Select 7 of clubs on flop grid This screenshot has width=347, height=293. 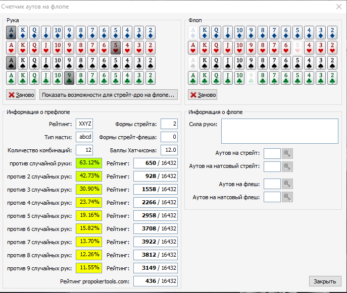coord(274,78)
